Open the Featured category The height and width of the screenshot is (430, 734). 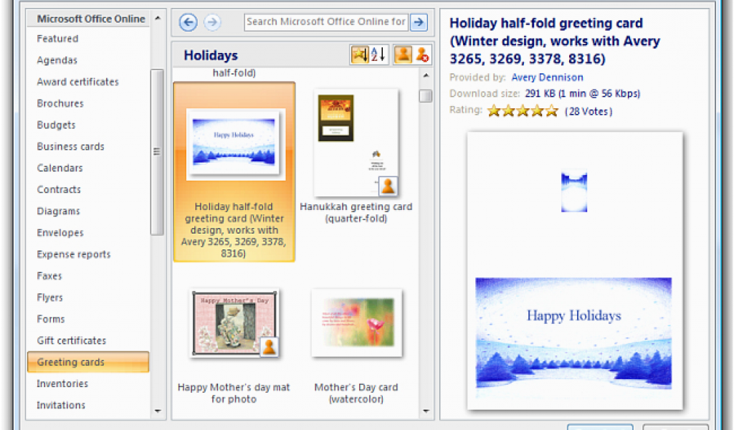tap(57, 39)
